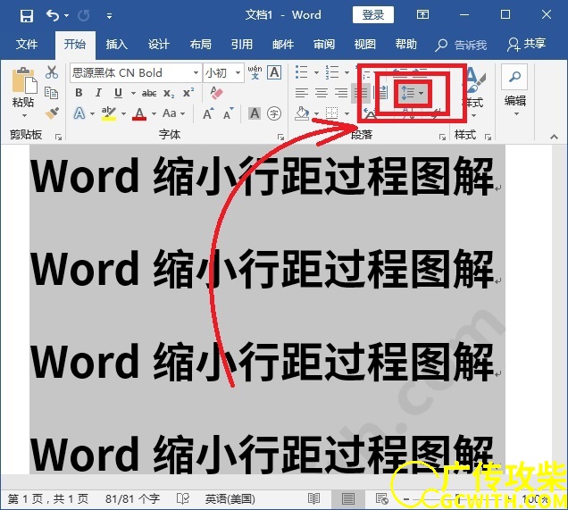The image size is (568, 510).
Task: Cut the selection with the scissors icon
Action: (52, 72)
